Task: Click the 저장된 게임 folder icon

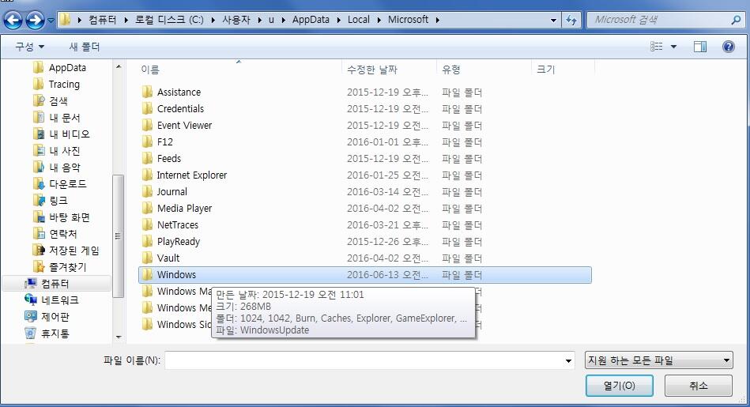Action: point(39,251)
